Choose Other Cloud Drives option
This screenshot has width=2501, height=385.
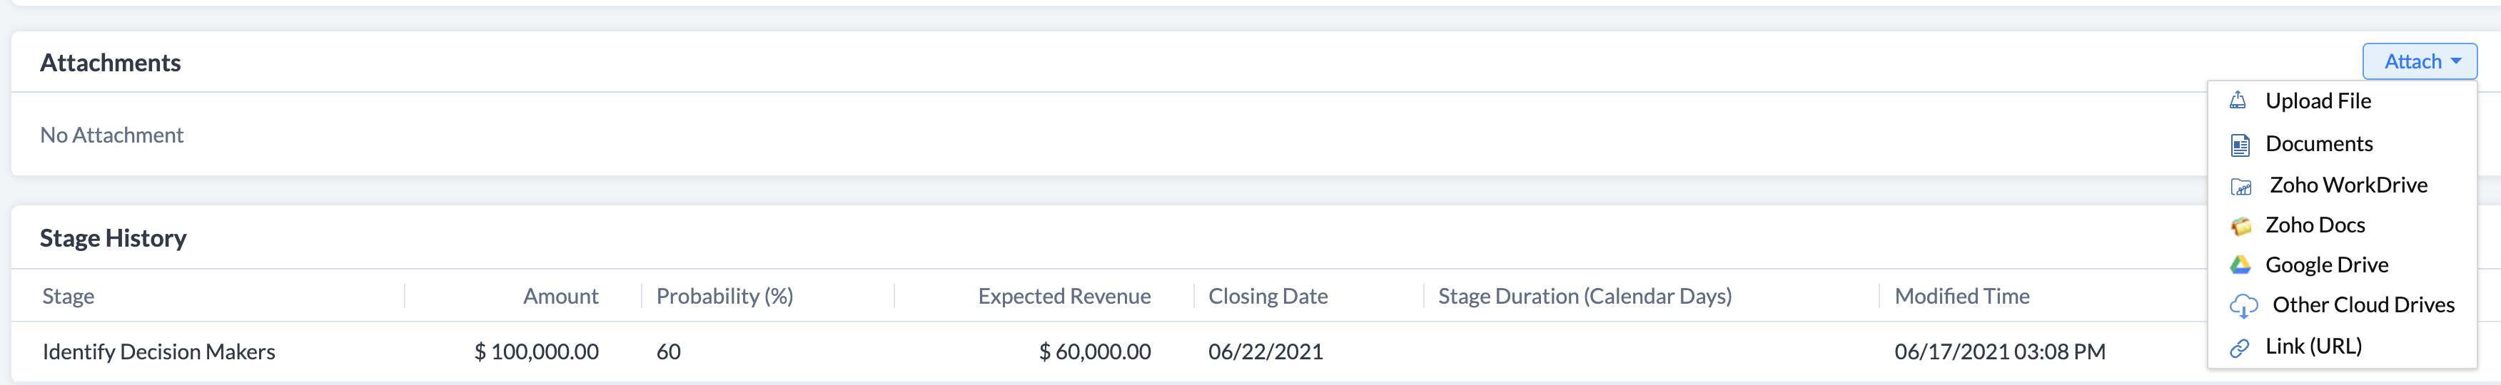point(2342,304)
